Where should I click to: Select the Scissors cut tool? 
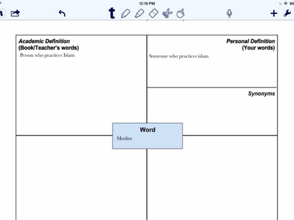[167, 13]
